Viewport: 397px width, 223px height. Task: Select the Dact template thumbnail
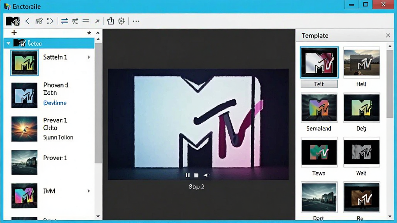(x=319, y=197)
